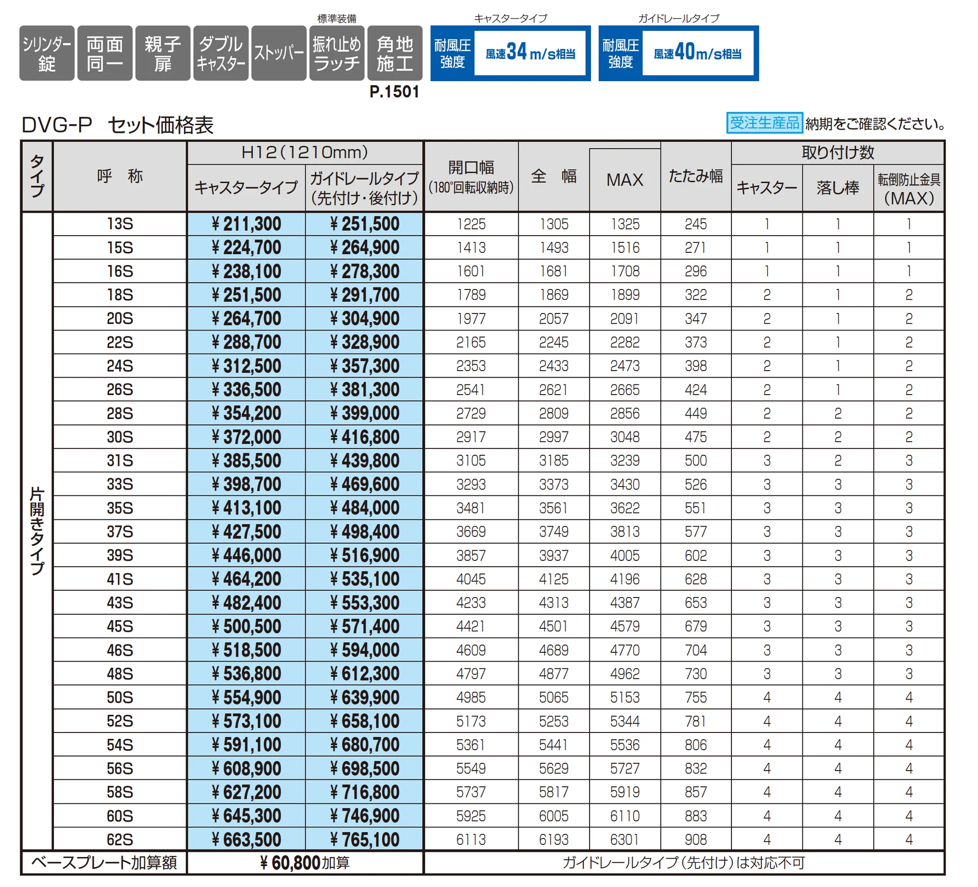Select the ¥60,800加算 surcharge cell

[x=305, y=863]
